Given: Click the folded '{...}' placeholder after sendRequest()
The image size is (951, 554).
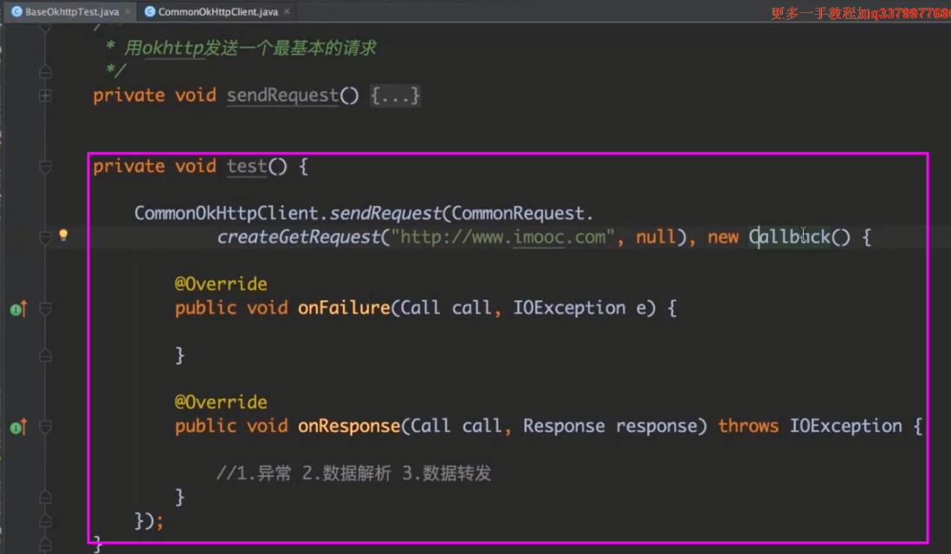Looking at the screenshot, I should [x=395, y=95].
